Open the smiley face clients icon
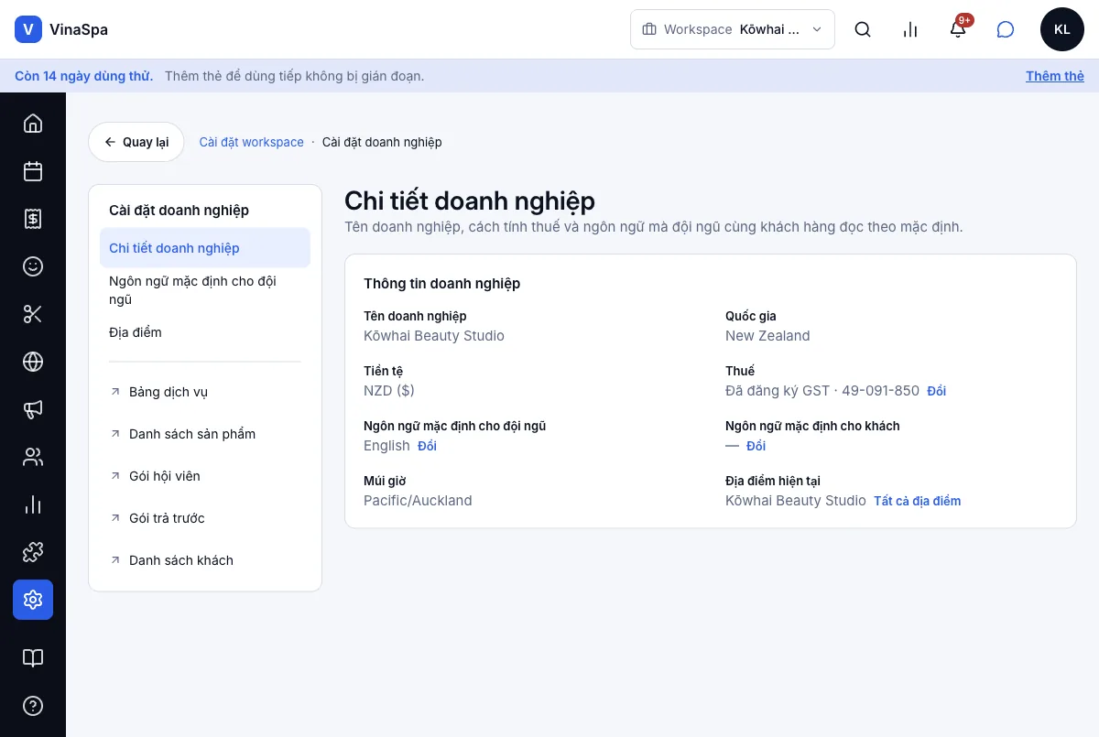This screenshot has height=737, width=1099. [x=33, y=266]
